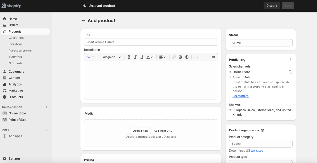The height and width of the screenshot is (163, 317).
Task: Open the schedule availability calendar icon
Action: point(290,72)
